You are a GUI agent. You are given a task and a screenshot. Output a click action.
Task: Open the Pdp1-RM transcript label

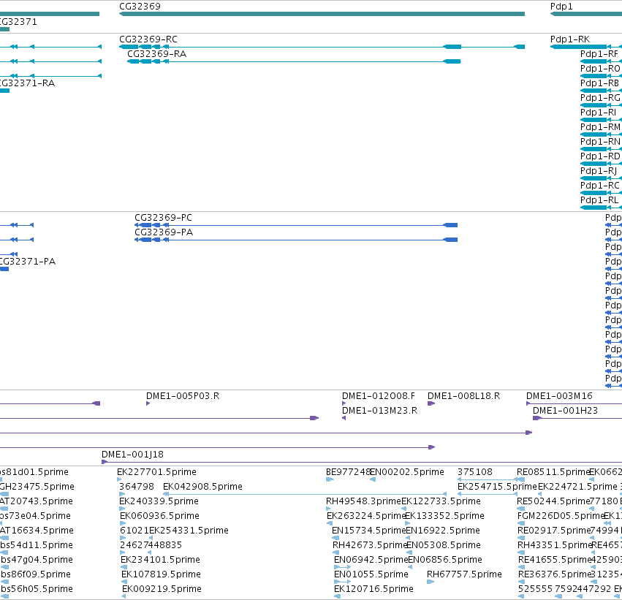(x=600, y=127)
